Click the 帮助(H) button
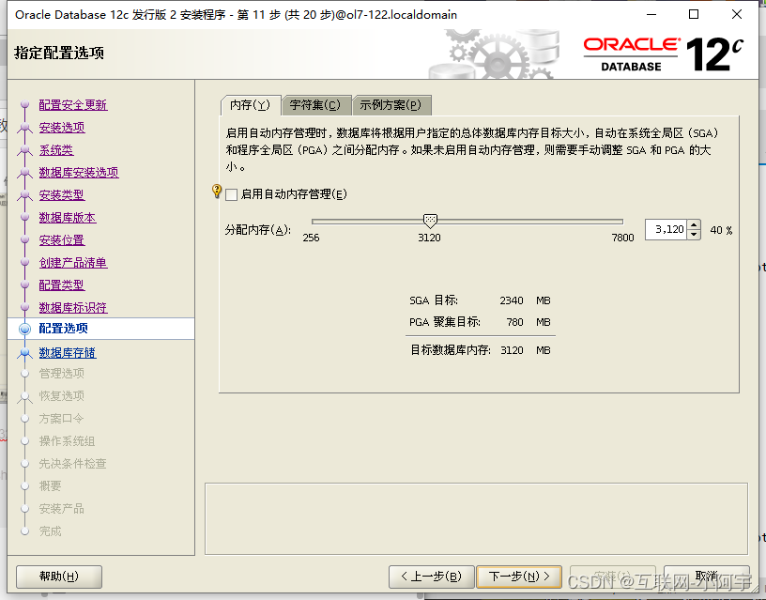This screenshot has width=766, height=600. tap(59, 577)
